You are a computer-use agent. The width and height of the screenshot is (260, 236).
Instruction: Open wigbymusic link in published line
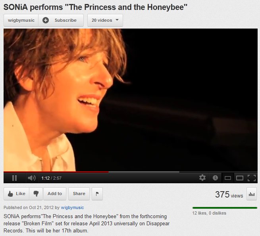click(72, 207)
